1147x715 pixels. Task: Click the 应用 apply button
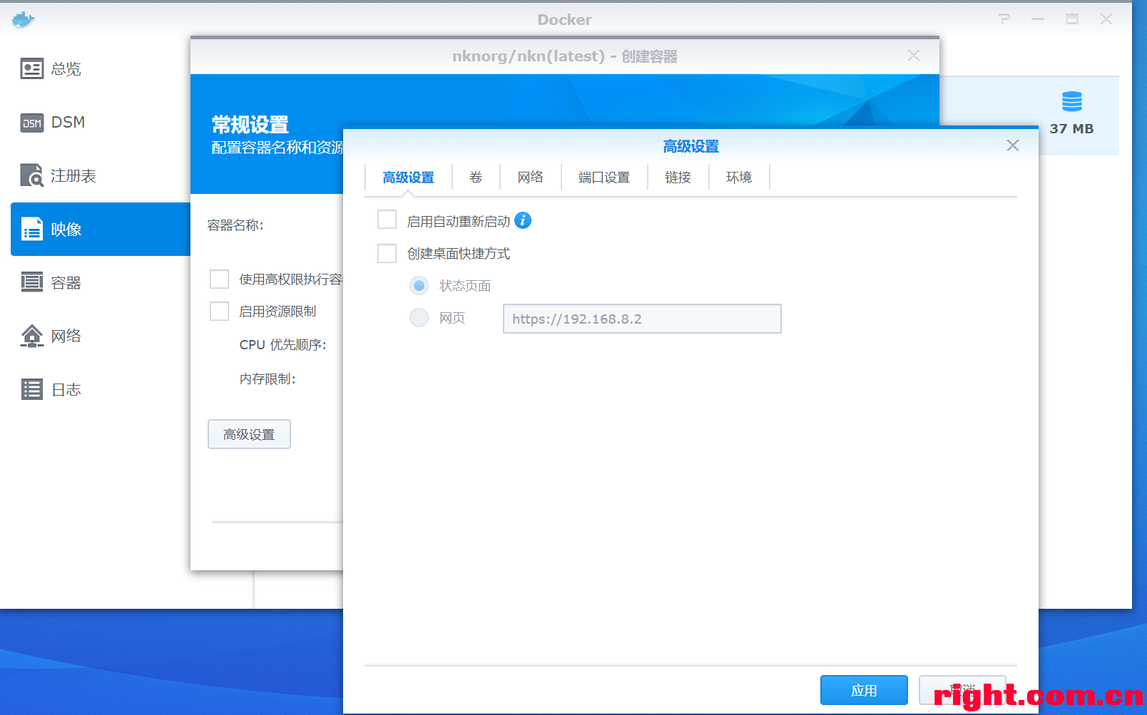click(x=864, y=690)
